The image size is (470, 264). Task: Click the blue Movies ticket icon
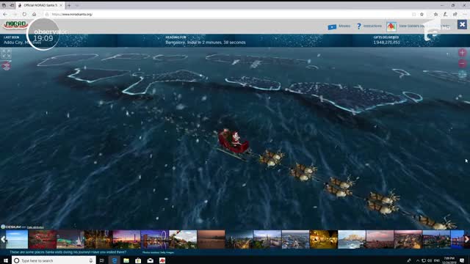click(x=332, y=27)
